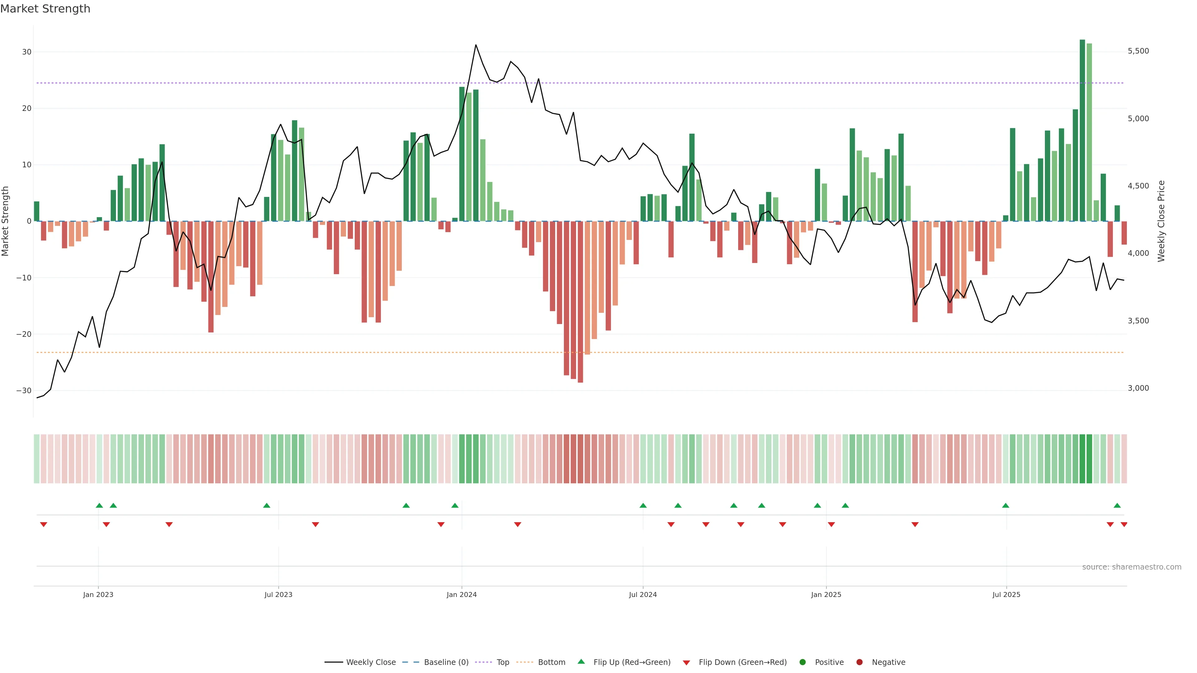
Task: Click the Jul 2025 x-axis label
Action: 1006,594
